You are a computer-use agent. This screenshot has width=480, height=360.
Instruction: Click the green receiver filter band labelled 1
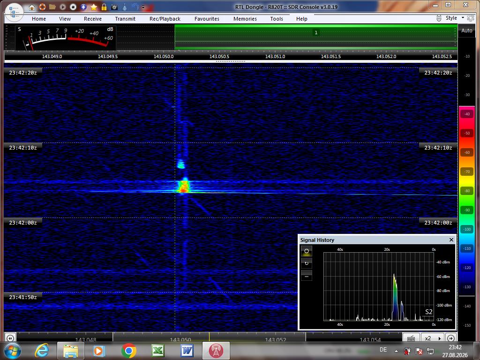(315, 37)
